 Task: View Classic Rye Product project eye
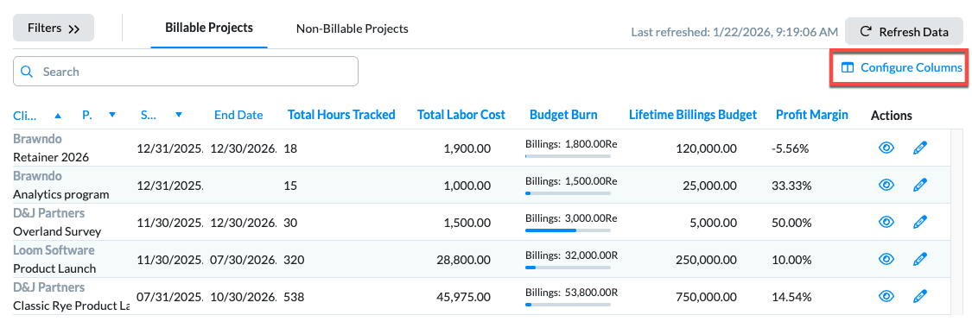click(886, 296)
